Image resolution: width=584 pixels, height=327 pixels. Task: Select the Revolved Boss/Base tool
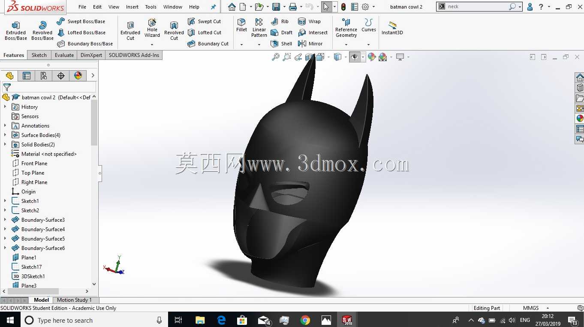tap(42, 31)
